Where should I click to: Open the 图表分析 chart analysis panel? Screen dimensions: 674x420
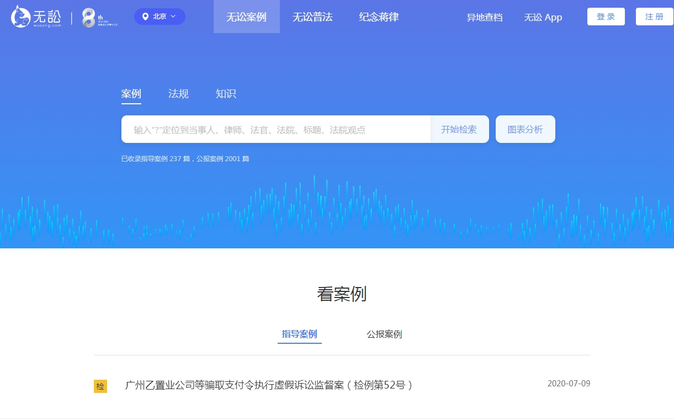click(525, 129)
